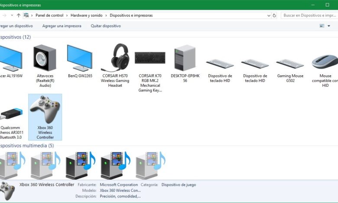Click the control panel icon in address bar
Image resolution: width=338 pixels, height=203 pixels.
[26, 15]
